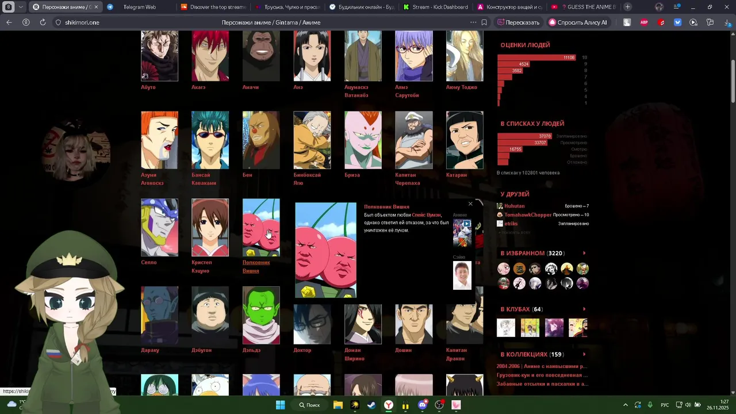The image size is (736, 414).
Task: Click the Дэльдэ character thumbnail
Action: (x=261, y=315)
